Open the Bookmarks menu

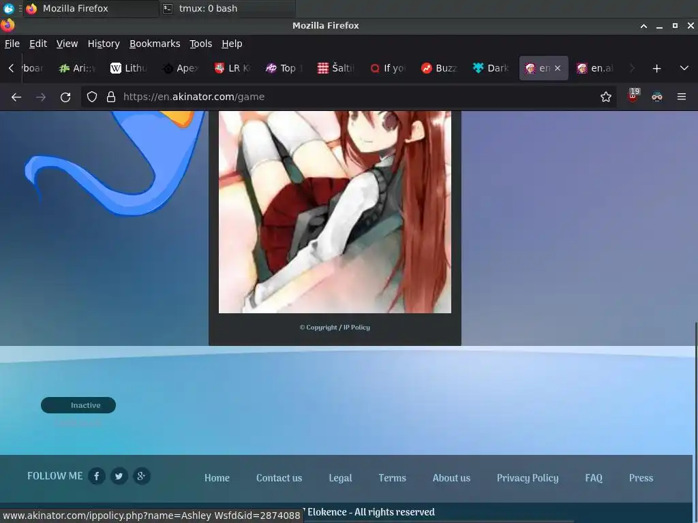tap(155, 44)
